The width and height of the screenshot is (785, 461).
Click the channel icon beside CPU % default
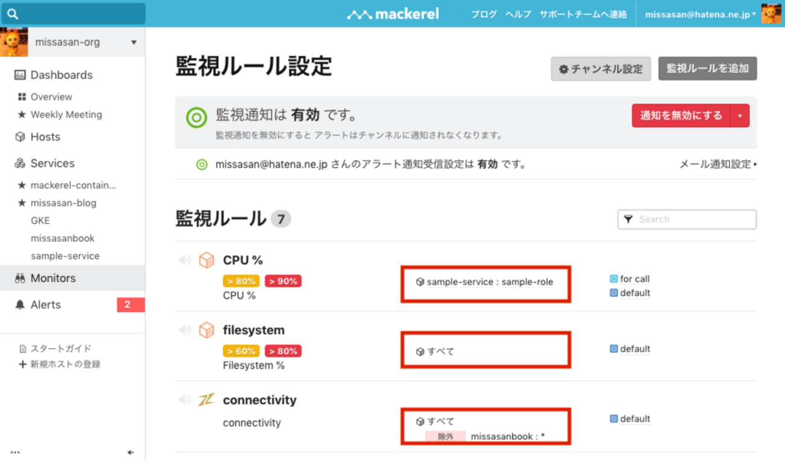tap(614, 293)
